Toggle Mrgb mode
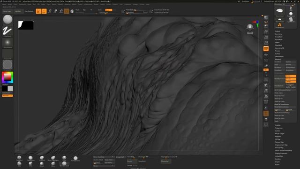Screen dimensions: 300x169 coord(77,10)
